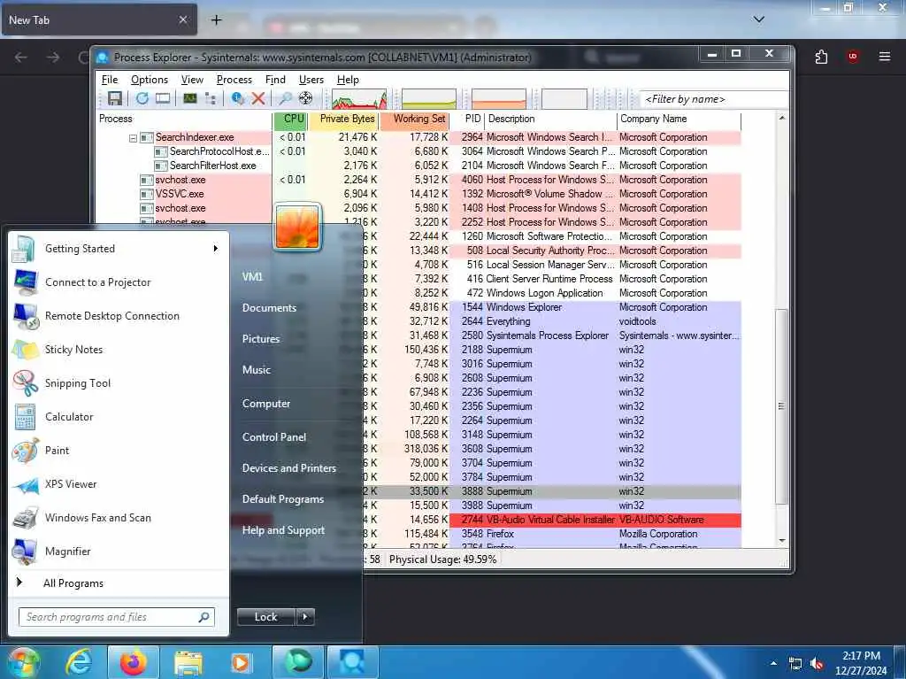Launch Magnifier from Start menu
This screenshot has height=679, width=906.
[118, 552]
